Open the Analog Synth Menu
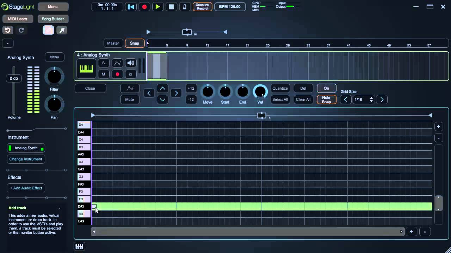This screenshot has height=253, width=451. click(54, 57)
